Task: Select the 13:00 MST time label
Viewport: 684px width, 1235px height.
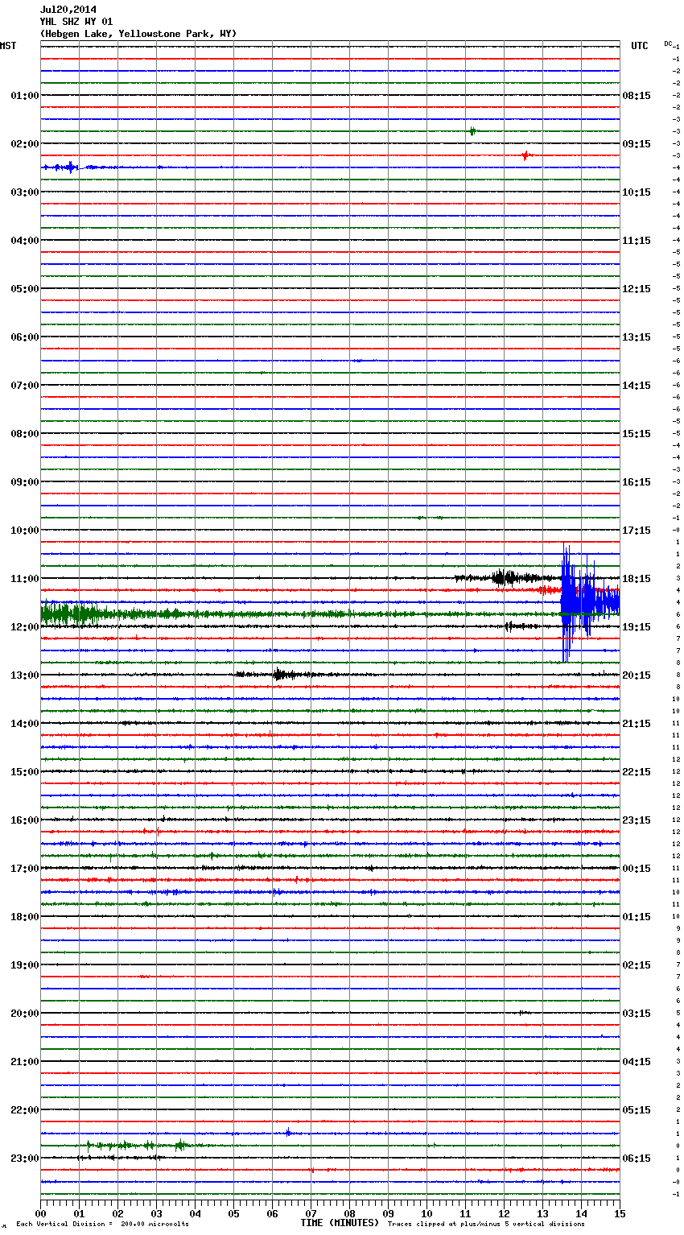Action: coord(25,675)
